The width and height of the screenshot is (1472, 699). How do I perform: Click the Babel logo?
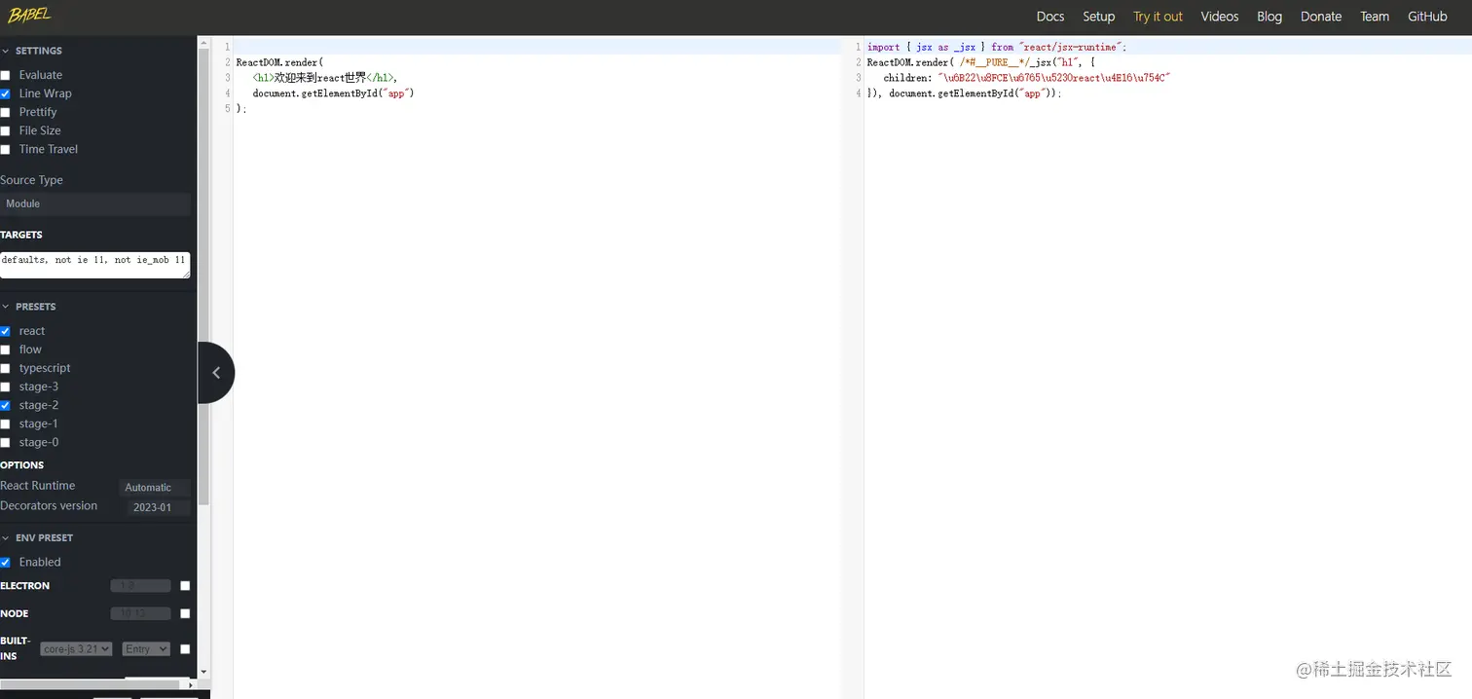[x=29, y=15]
